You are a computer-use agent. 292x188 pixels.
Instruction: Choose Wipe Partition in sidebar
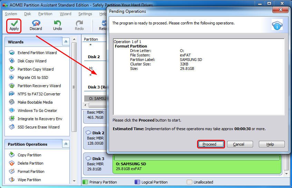pos(29,180)
